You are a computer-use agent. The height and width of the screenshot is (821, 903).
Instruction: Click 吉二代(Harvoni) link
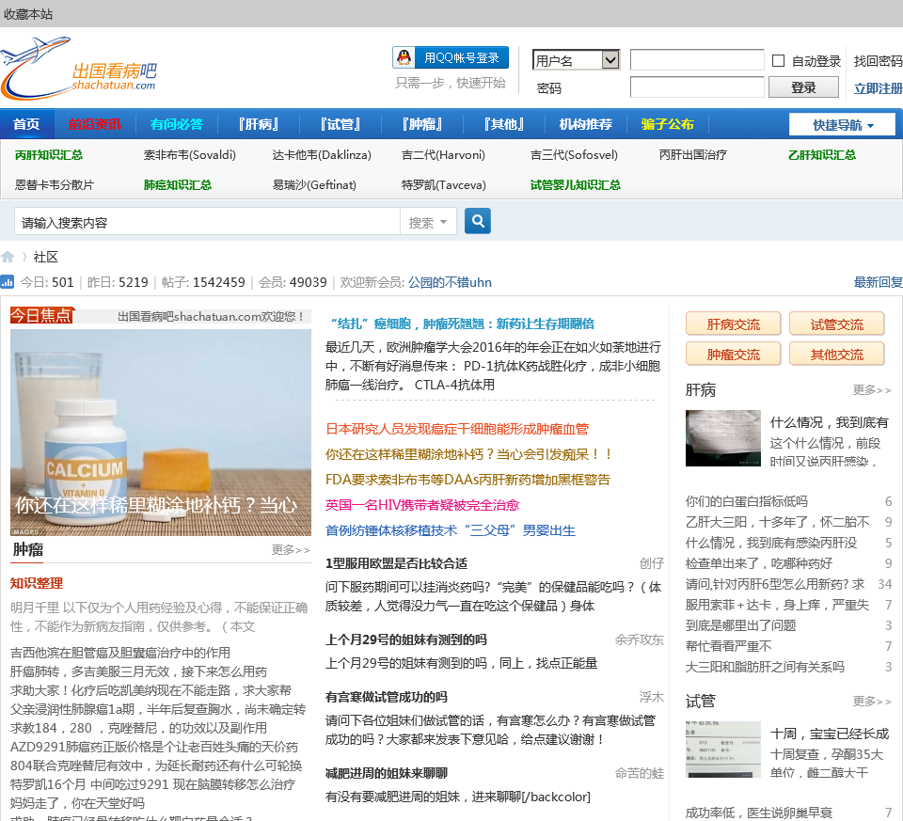(443, 155)
